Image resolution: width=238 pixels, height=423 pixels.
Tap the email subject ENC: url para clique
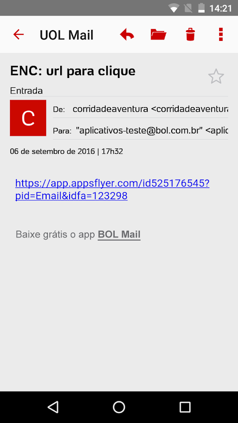[x=73, y=71]
